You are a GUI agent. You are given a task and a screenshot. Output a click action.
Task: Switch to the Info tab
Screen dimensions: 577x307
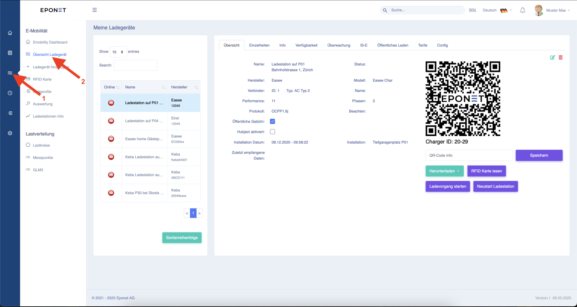282,45
